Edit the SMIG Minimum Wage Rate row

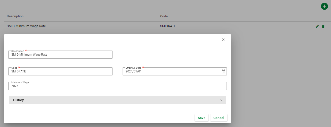pos(317,26)
